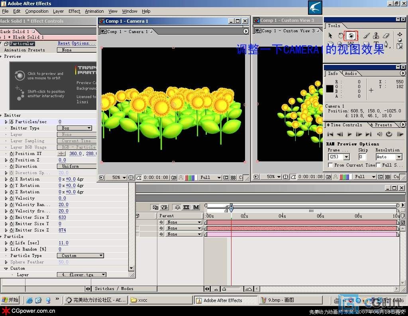Open Particle Type Custom dropdown

click(80, 255)
